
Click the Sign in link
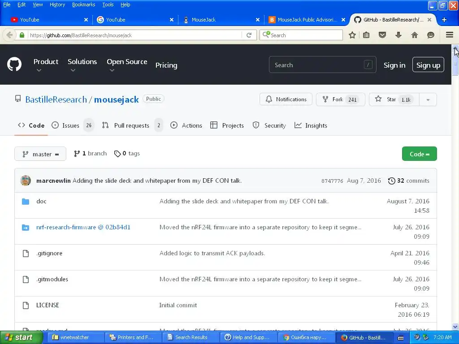click(394, 65)
